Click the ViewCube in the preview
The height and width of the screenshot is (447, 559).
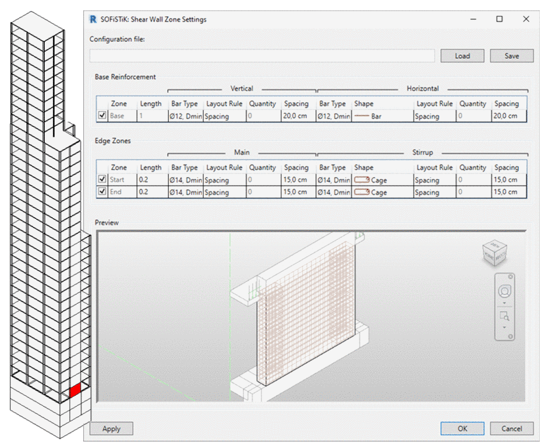(494, 253)
